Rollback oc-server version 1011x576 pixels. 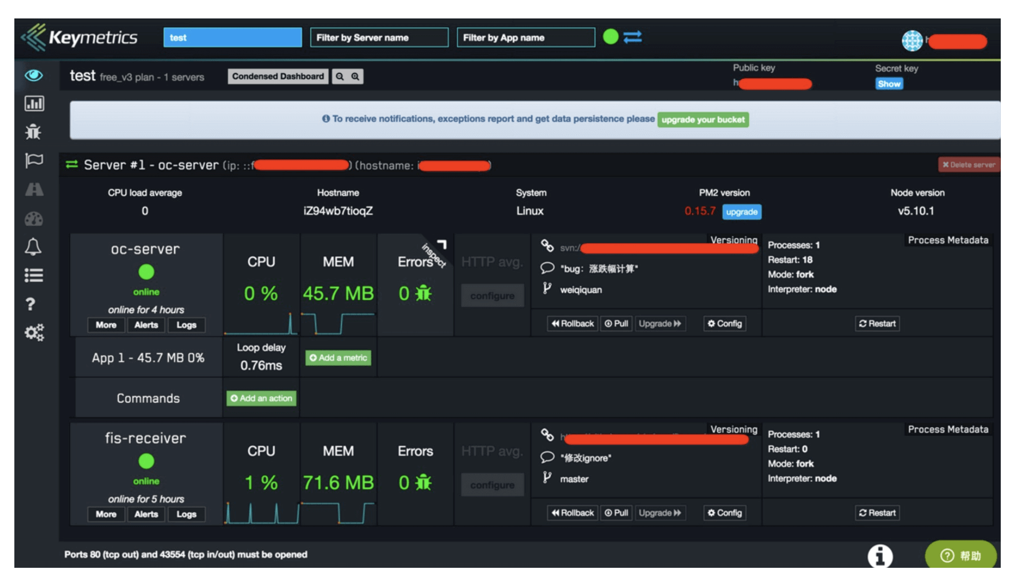[573, 323]
